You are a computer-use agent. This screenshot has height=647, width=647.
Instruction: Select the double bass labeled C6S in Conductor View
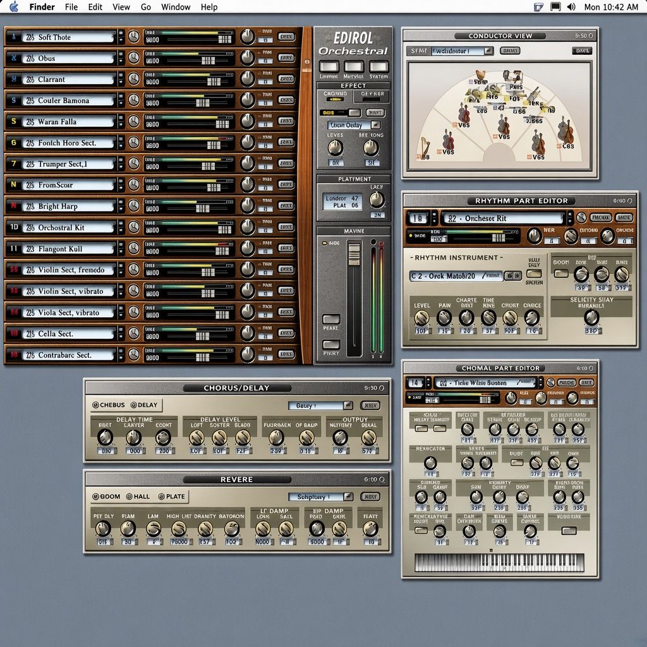pos(565,130)
